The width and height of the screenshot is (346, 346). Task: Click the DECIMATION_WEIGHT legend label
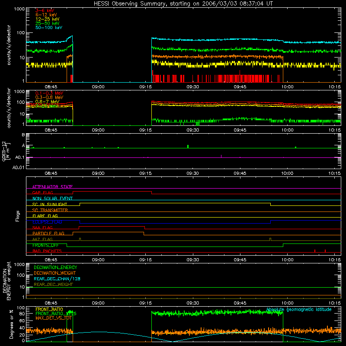pos(55,273)
